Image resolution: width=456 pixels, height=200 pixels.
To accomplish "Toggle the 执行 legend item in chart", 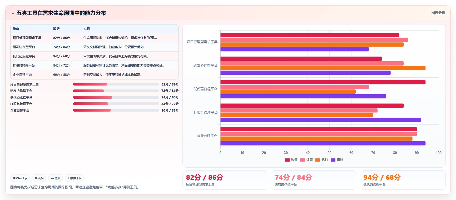I will (322, 160).
